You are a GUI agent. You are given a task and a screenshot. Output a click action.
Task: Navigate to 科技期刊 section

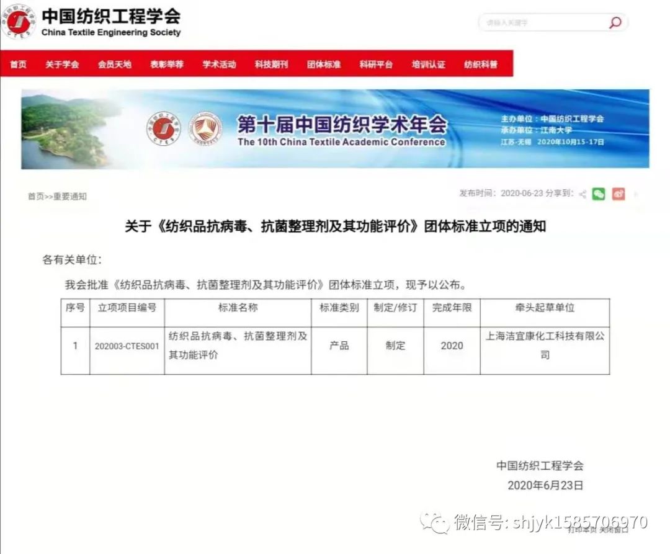tap(271, 65)
